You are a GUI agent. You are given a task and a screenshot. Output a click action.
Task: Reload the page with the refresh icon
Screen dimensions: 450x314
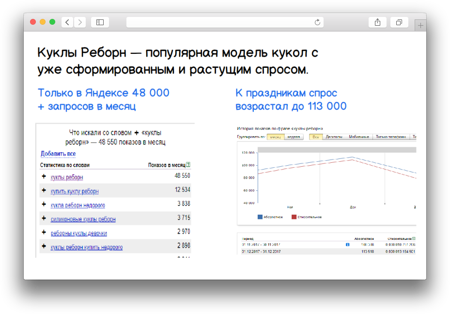click(317, 22)
